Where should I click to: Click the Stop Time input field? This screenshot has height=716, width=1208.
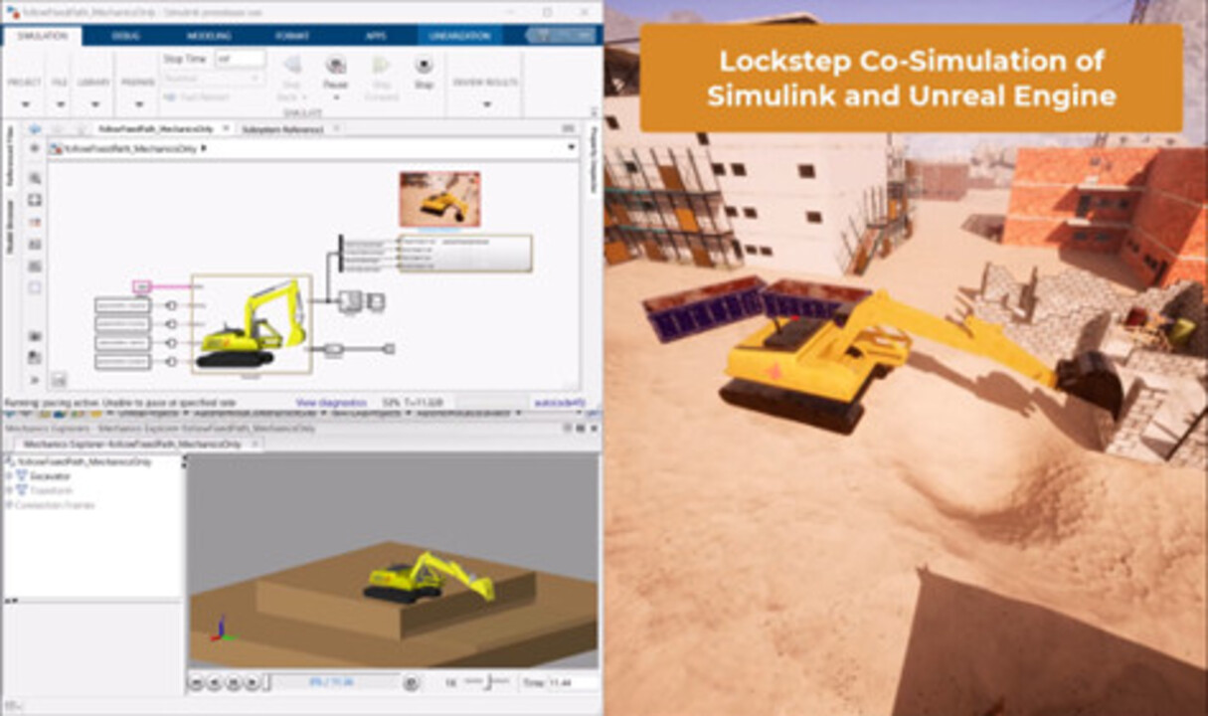(240, 59)
